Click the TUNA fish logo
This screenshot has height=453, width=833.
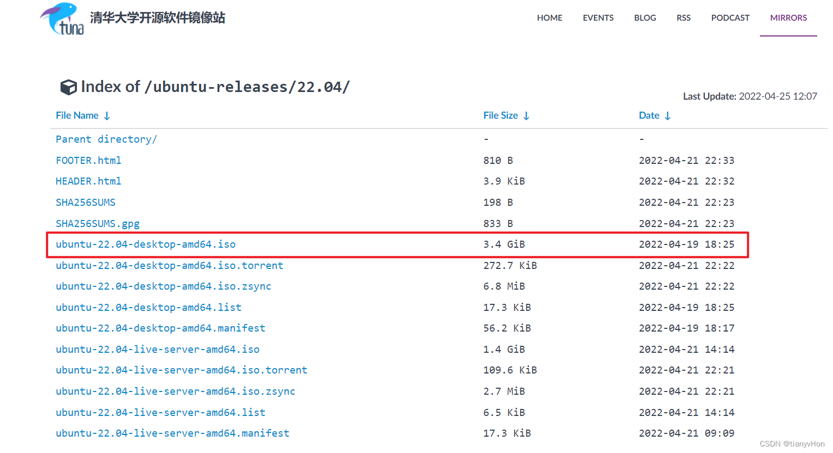[x=62, y=19]
